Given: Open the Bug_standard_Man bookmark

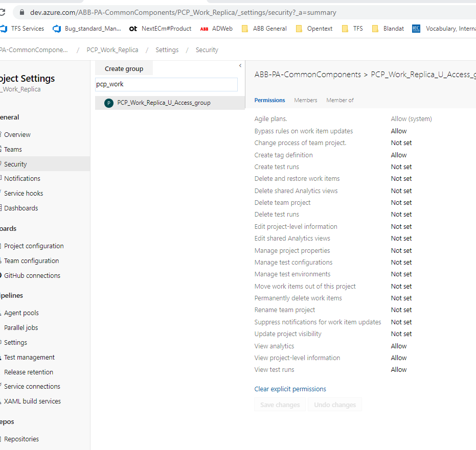Looking at the screenshot, I should (x=87, y=29).
